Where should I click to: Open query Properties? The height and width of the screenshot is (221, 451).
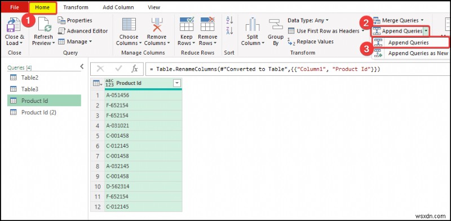point(75,20)
